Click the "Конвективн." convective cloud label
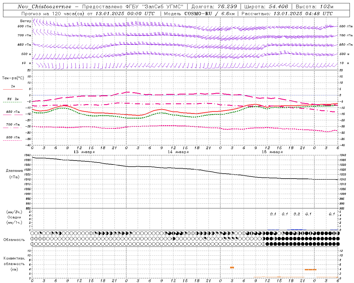The width and height of the screenshot is (354, 283). pyautogui.click(x=14, y=258)
